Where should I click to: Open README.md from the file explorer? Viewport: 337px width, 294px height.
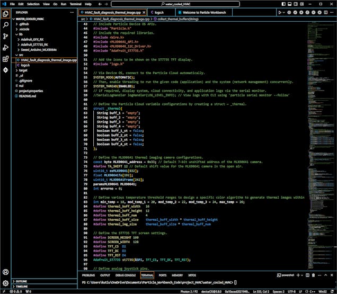(28, 96)
